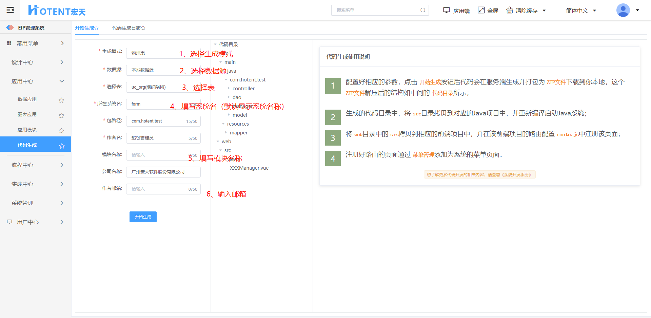651x318 pixels.
Task: Click the search magnifier icon
Action: coord(423,10)
